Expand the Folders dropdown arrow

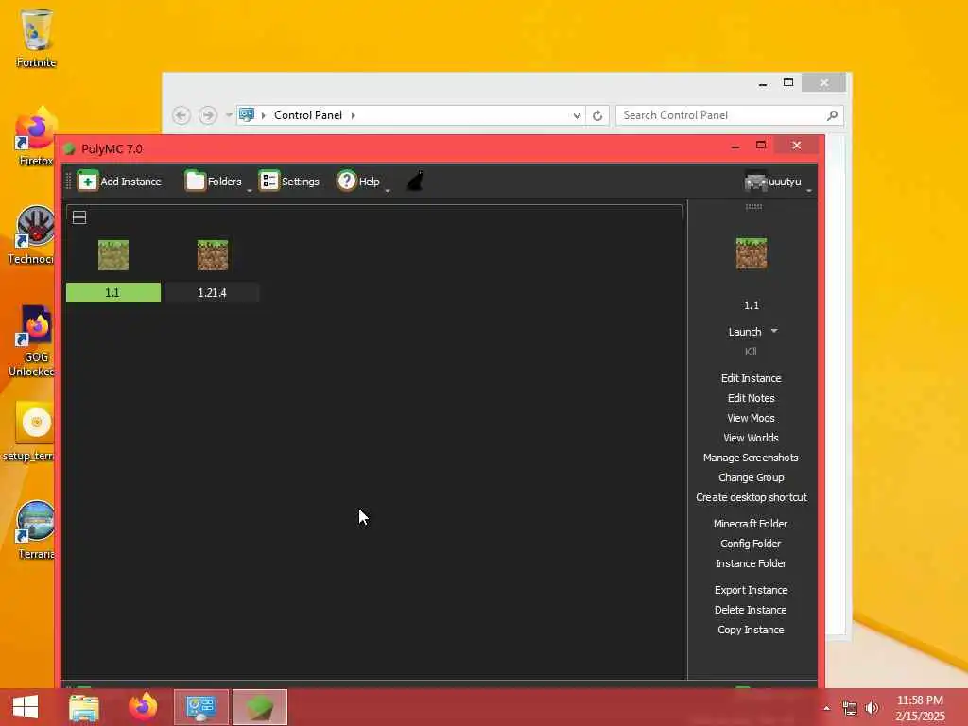250,190
